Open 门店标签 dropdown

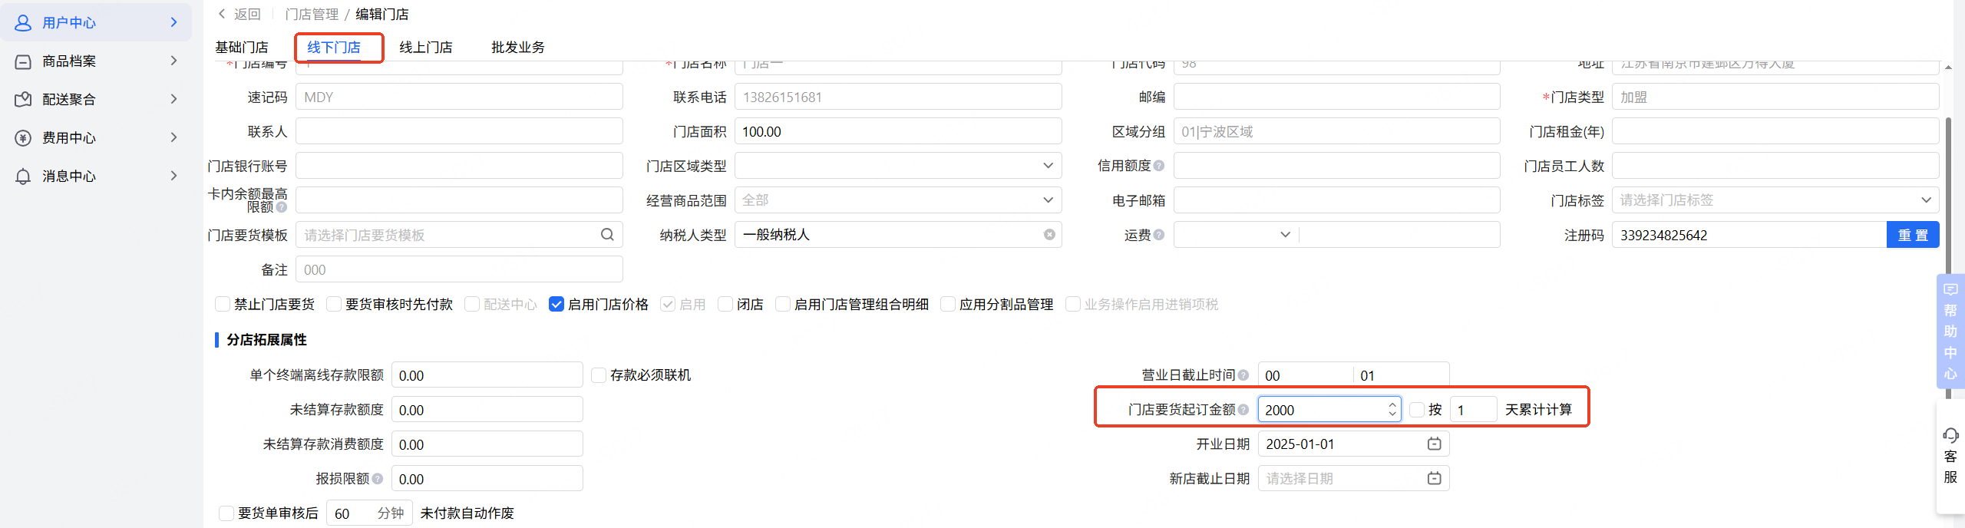(x=1775, y=200)
